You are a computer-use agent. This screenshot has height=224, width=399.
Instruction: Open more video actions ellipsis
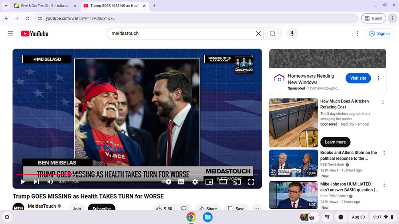[257, 208]
